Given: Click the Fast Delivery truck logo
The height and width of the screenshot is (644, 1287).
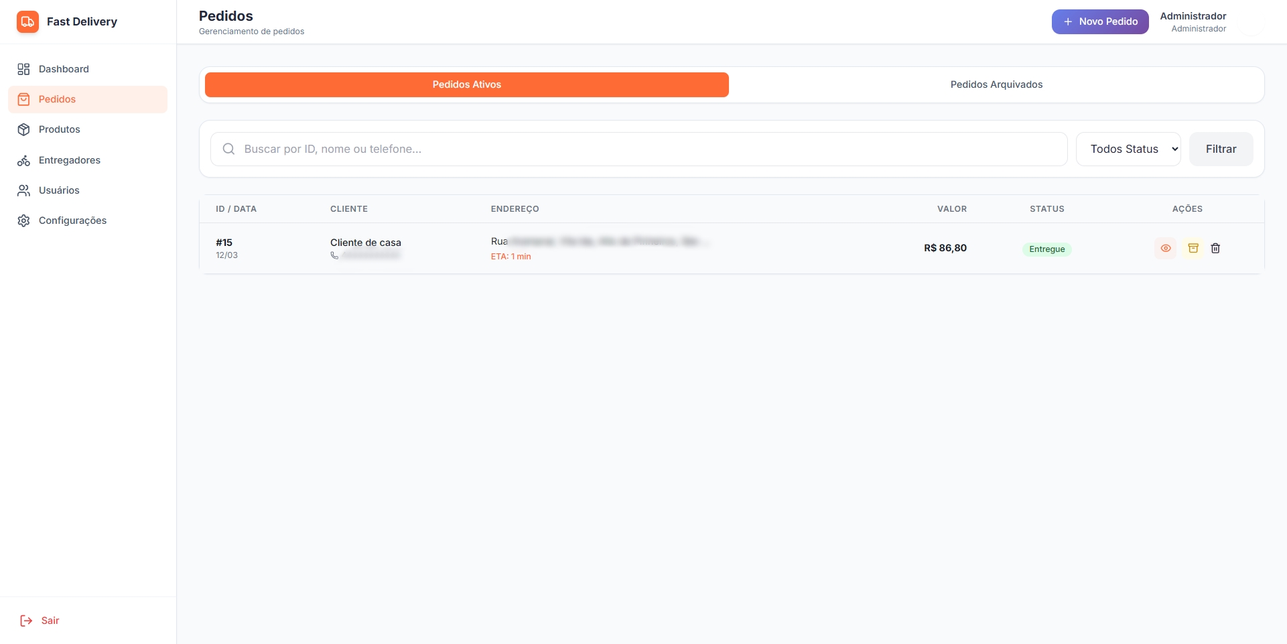Looking at the screenshot, I should (x=27, y=21).
